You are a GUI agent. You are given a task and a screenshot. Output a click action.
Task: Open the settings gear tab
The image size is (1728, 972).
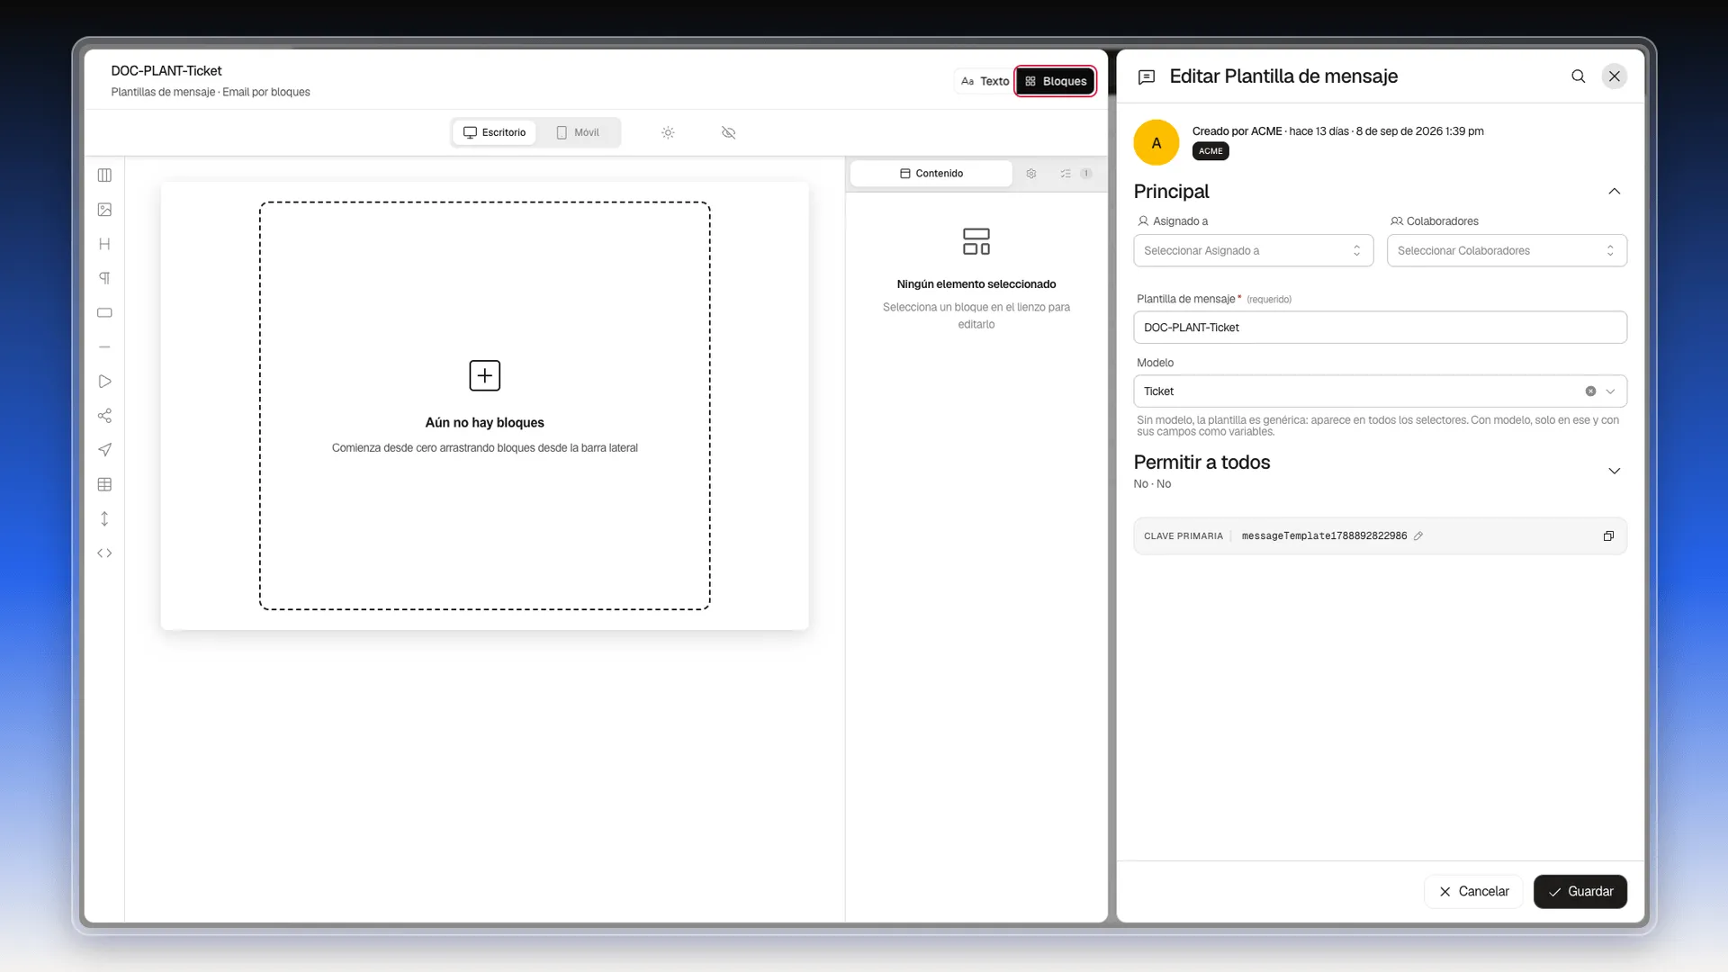[1031, 174]
